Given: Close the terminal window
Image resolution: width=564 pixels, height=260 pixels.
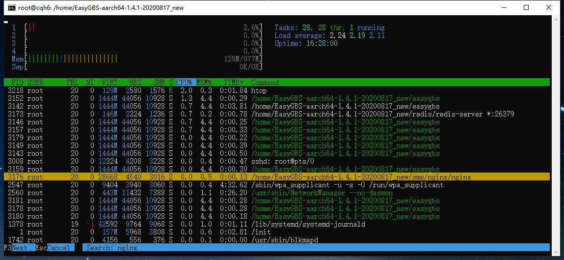Looking at the screenshot, I should click(x=548, y=7).
